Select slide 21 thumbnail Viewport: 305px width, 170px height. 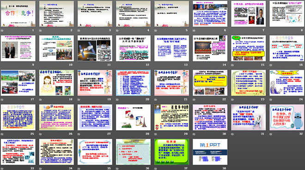[171, 83]
